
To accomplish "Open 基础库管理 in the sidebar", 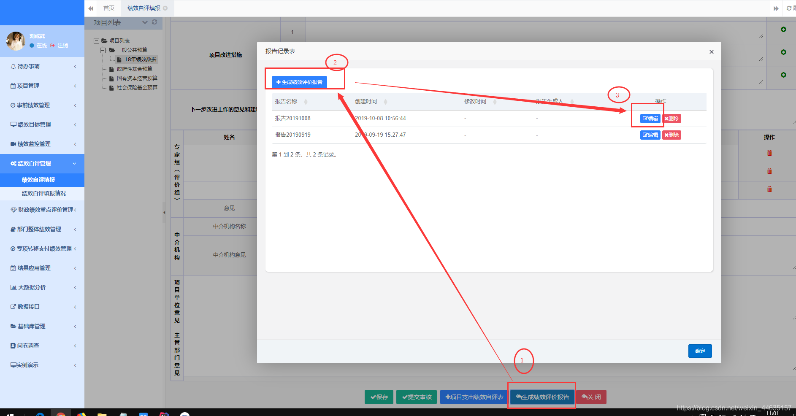I will pyautogui.click(x=42, y=326).
